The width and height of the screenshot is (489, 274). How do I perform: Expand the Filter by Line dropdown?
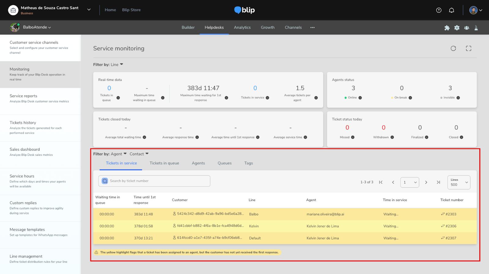[x=117, y=64]
